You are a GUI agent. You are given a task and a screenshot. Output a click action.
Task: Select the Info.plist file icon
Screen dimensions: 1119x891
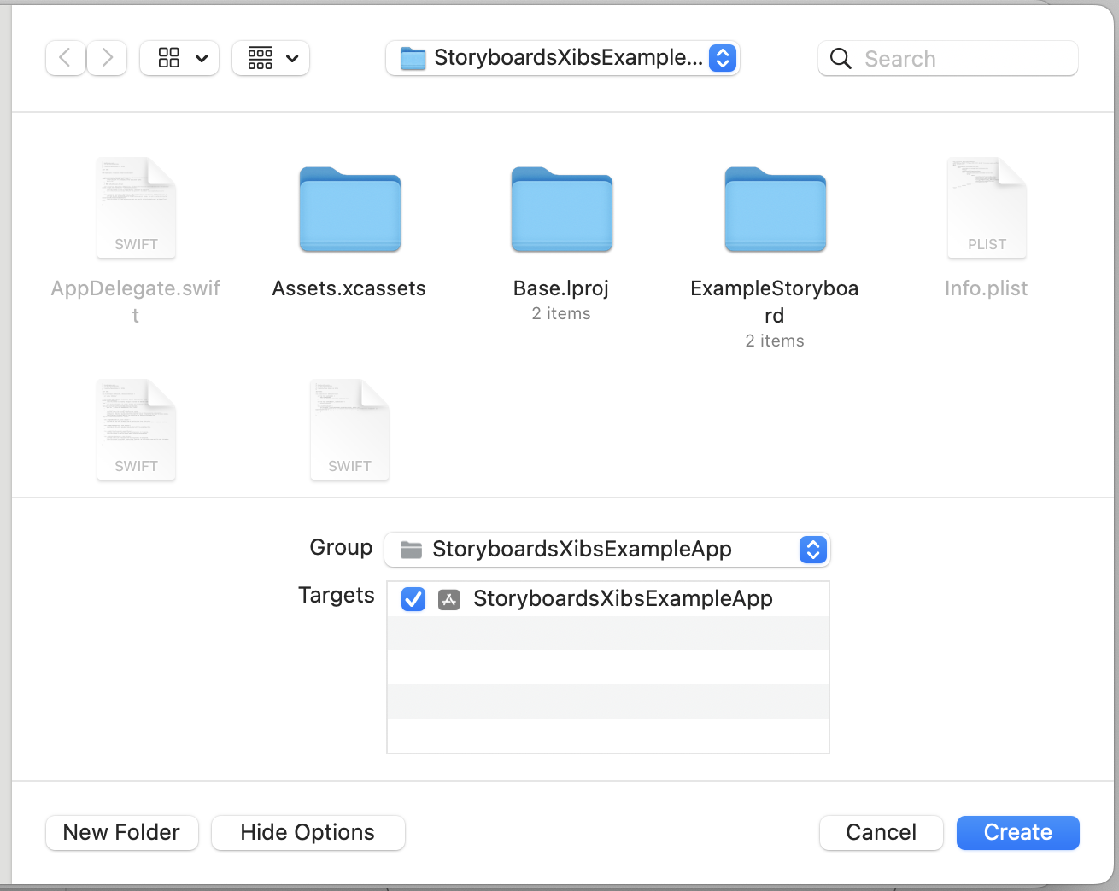(x=987, y=208)
